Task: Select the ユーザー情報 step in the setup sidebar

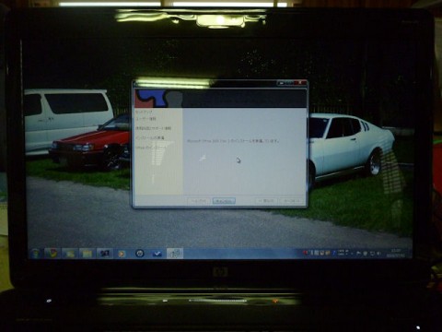Action: 145,119
